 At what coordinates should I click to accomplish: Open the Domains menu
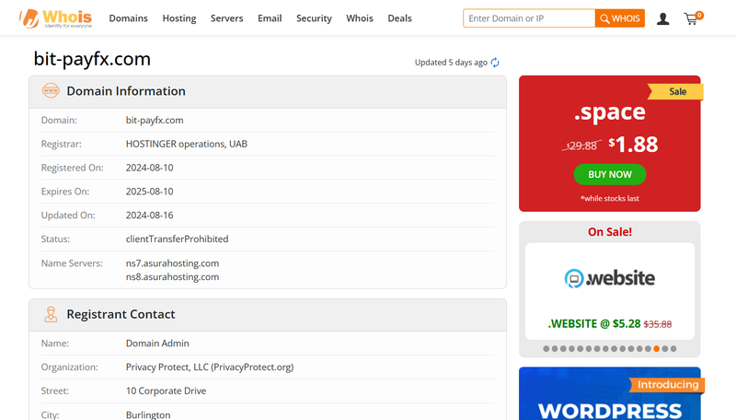[x=128, y=18]
